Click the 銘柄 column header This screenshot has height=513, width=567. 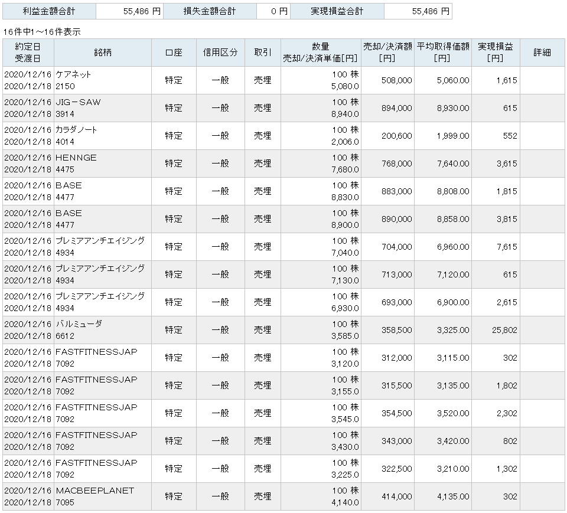(x=103, y=53)
